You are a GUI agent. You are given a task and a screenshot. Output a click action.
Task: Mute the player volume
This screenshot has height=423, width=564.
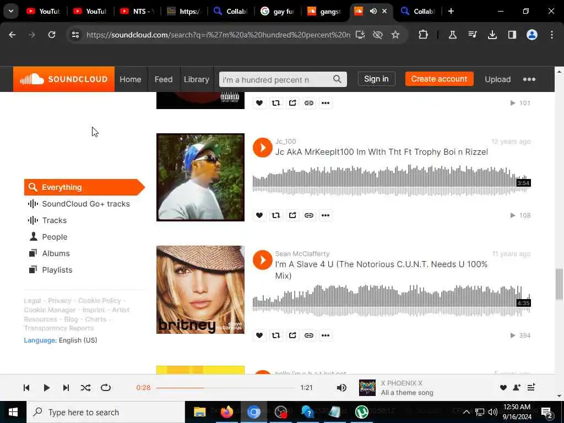click(341, 388)
